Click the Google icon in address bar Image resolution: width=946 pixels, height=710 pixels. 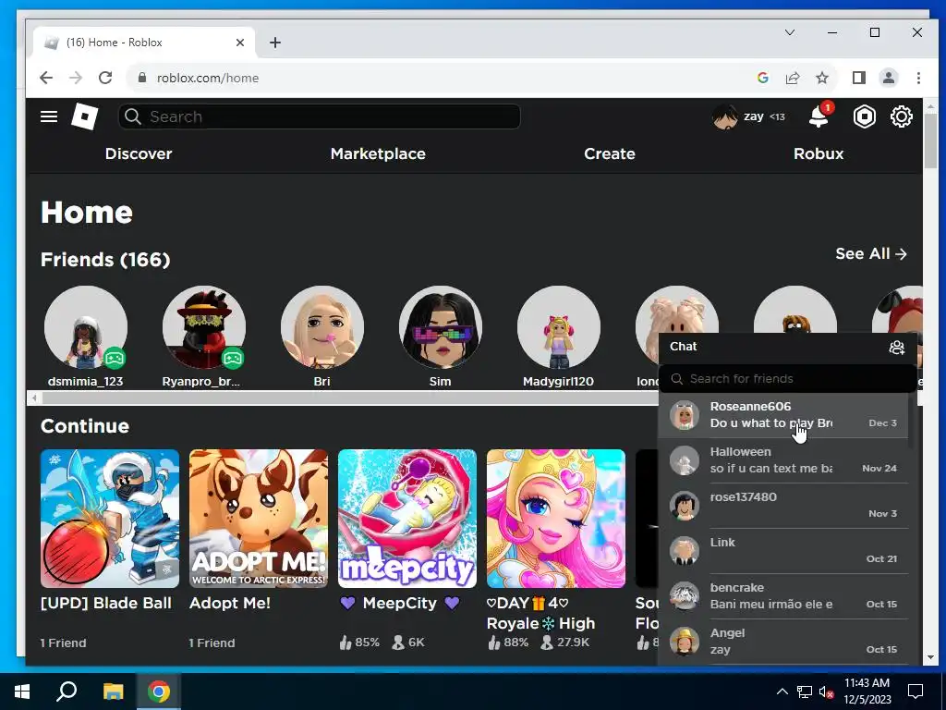click(762, 78)
